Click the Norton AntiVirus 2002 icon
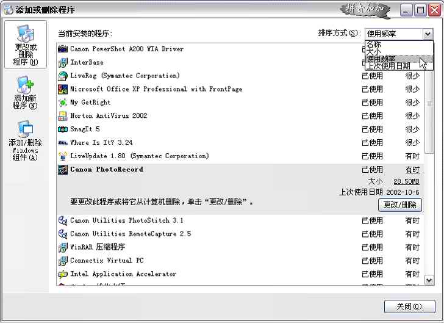 pos(63,115)
